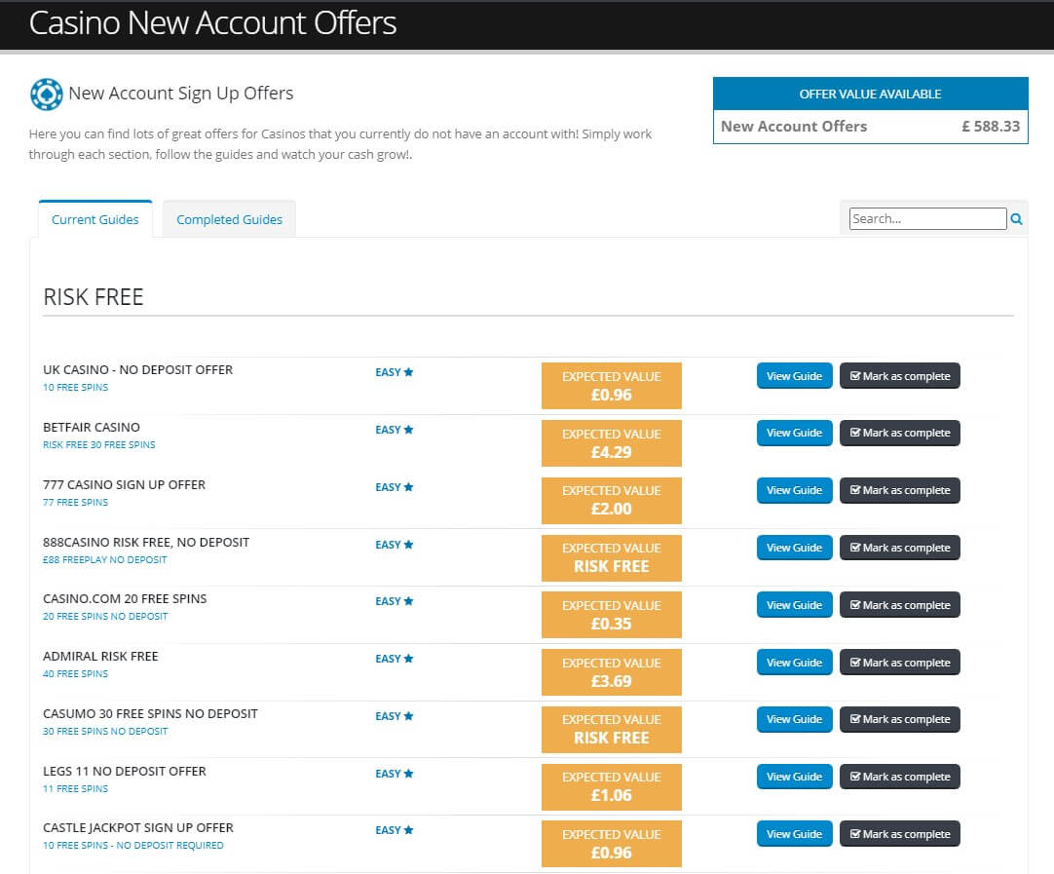Click the star icon for Legs 11 offer

[409, 774]
